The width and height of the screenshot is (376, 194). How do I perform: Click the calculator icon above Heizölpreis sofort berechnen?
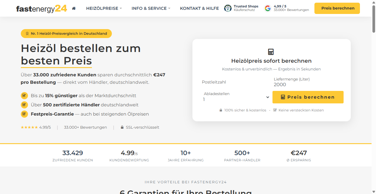coord(271,51)
